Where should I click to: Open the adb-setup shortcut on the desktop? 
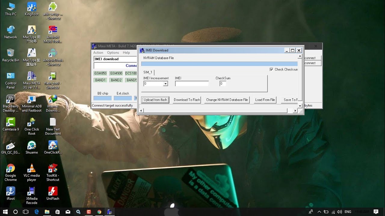pyautogui.click(x=53, y=11)
